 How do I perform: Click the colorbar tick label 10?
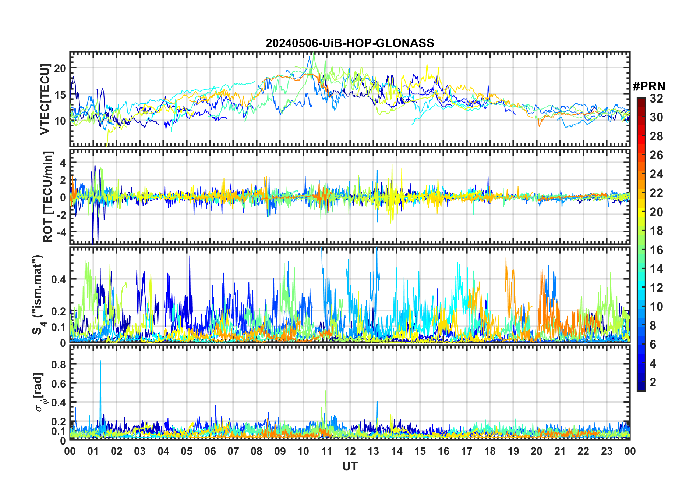coord(656,307)
